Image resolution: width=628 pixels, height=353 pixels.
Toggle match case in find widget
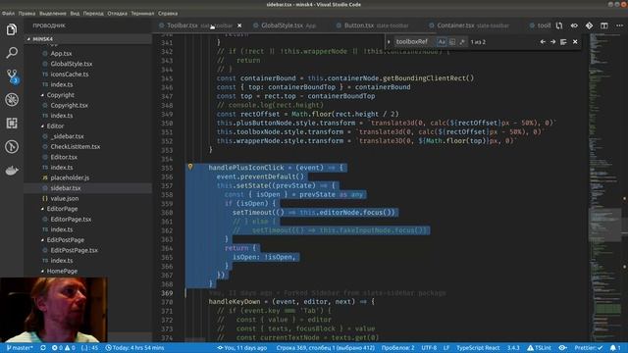click(x=442, y=41)
